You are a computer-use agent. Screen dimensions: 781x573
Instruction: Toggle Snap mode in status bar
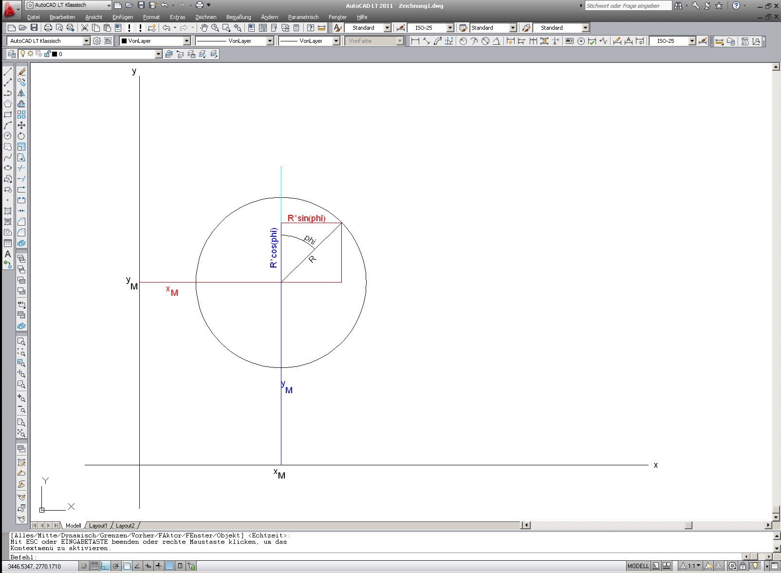pos(84,566)
